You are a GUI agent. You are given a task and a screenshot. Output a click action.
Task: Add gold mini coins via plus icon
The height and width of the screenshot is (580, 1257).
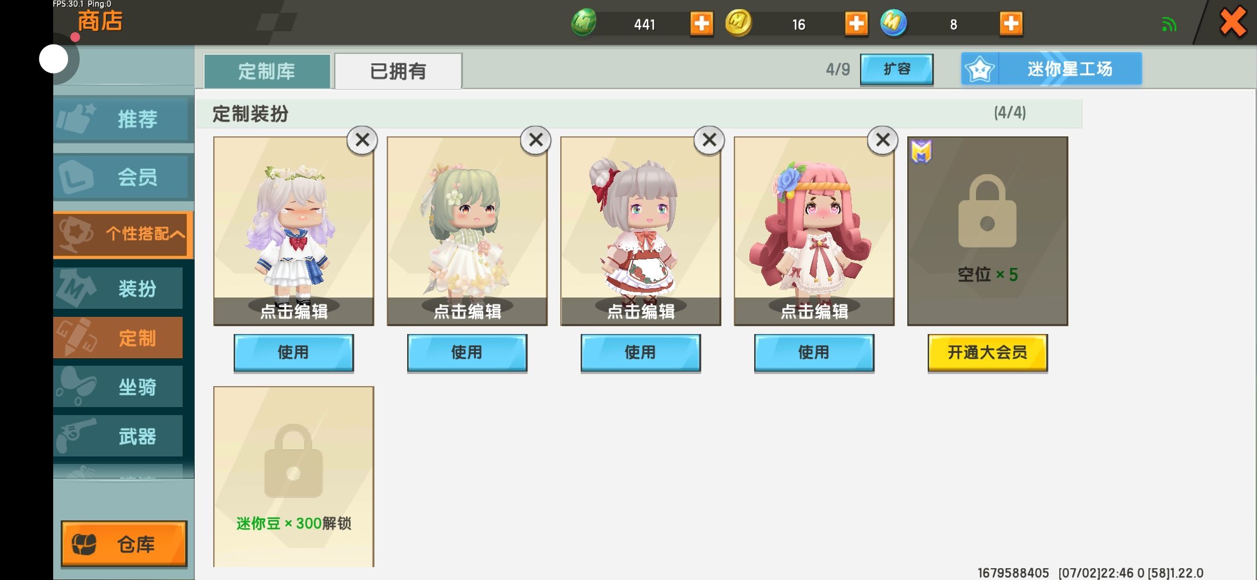coord(856,24)
